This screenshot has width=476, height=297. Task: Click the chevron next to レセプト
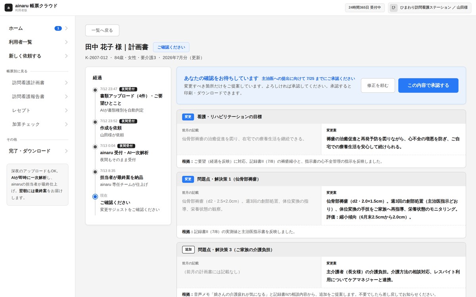click(x=66, y=110)
